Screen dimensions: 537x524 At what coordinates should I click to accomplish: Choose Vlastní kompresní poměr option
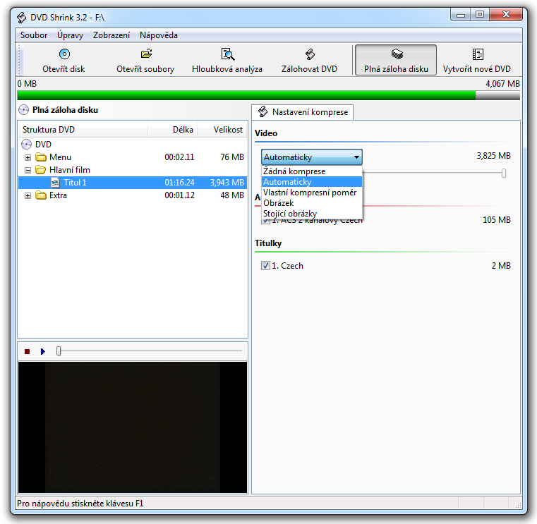point(312,193)
